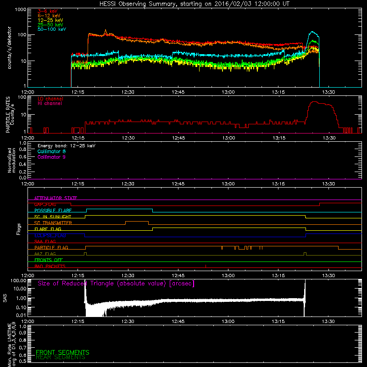Click the SC TRANSMITTER flag label
367x367 pixels.
point(53,223)
